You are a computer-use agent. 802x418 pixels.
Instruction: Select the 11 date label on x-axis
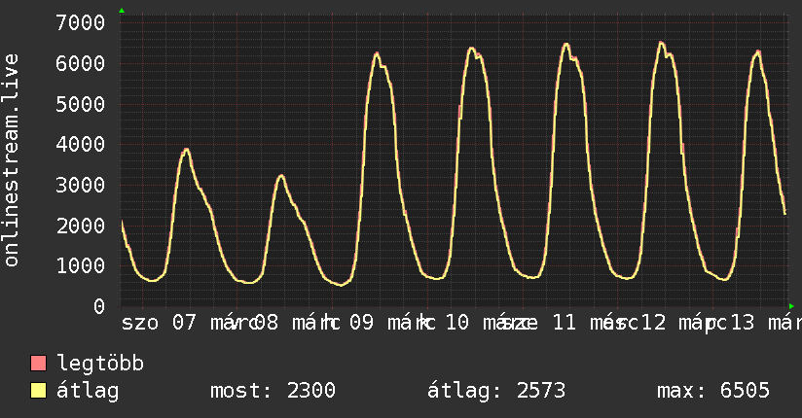[564, 323]
